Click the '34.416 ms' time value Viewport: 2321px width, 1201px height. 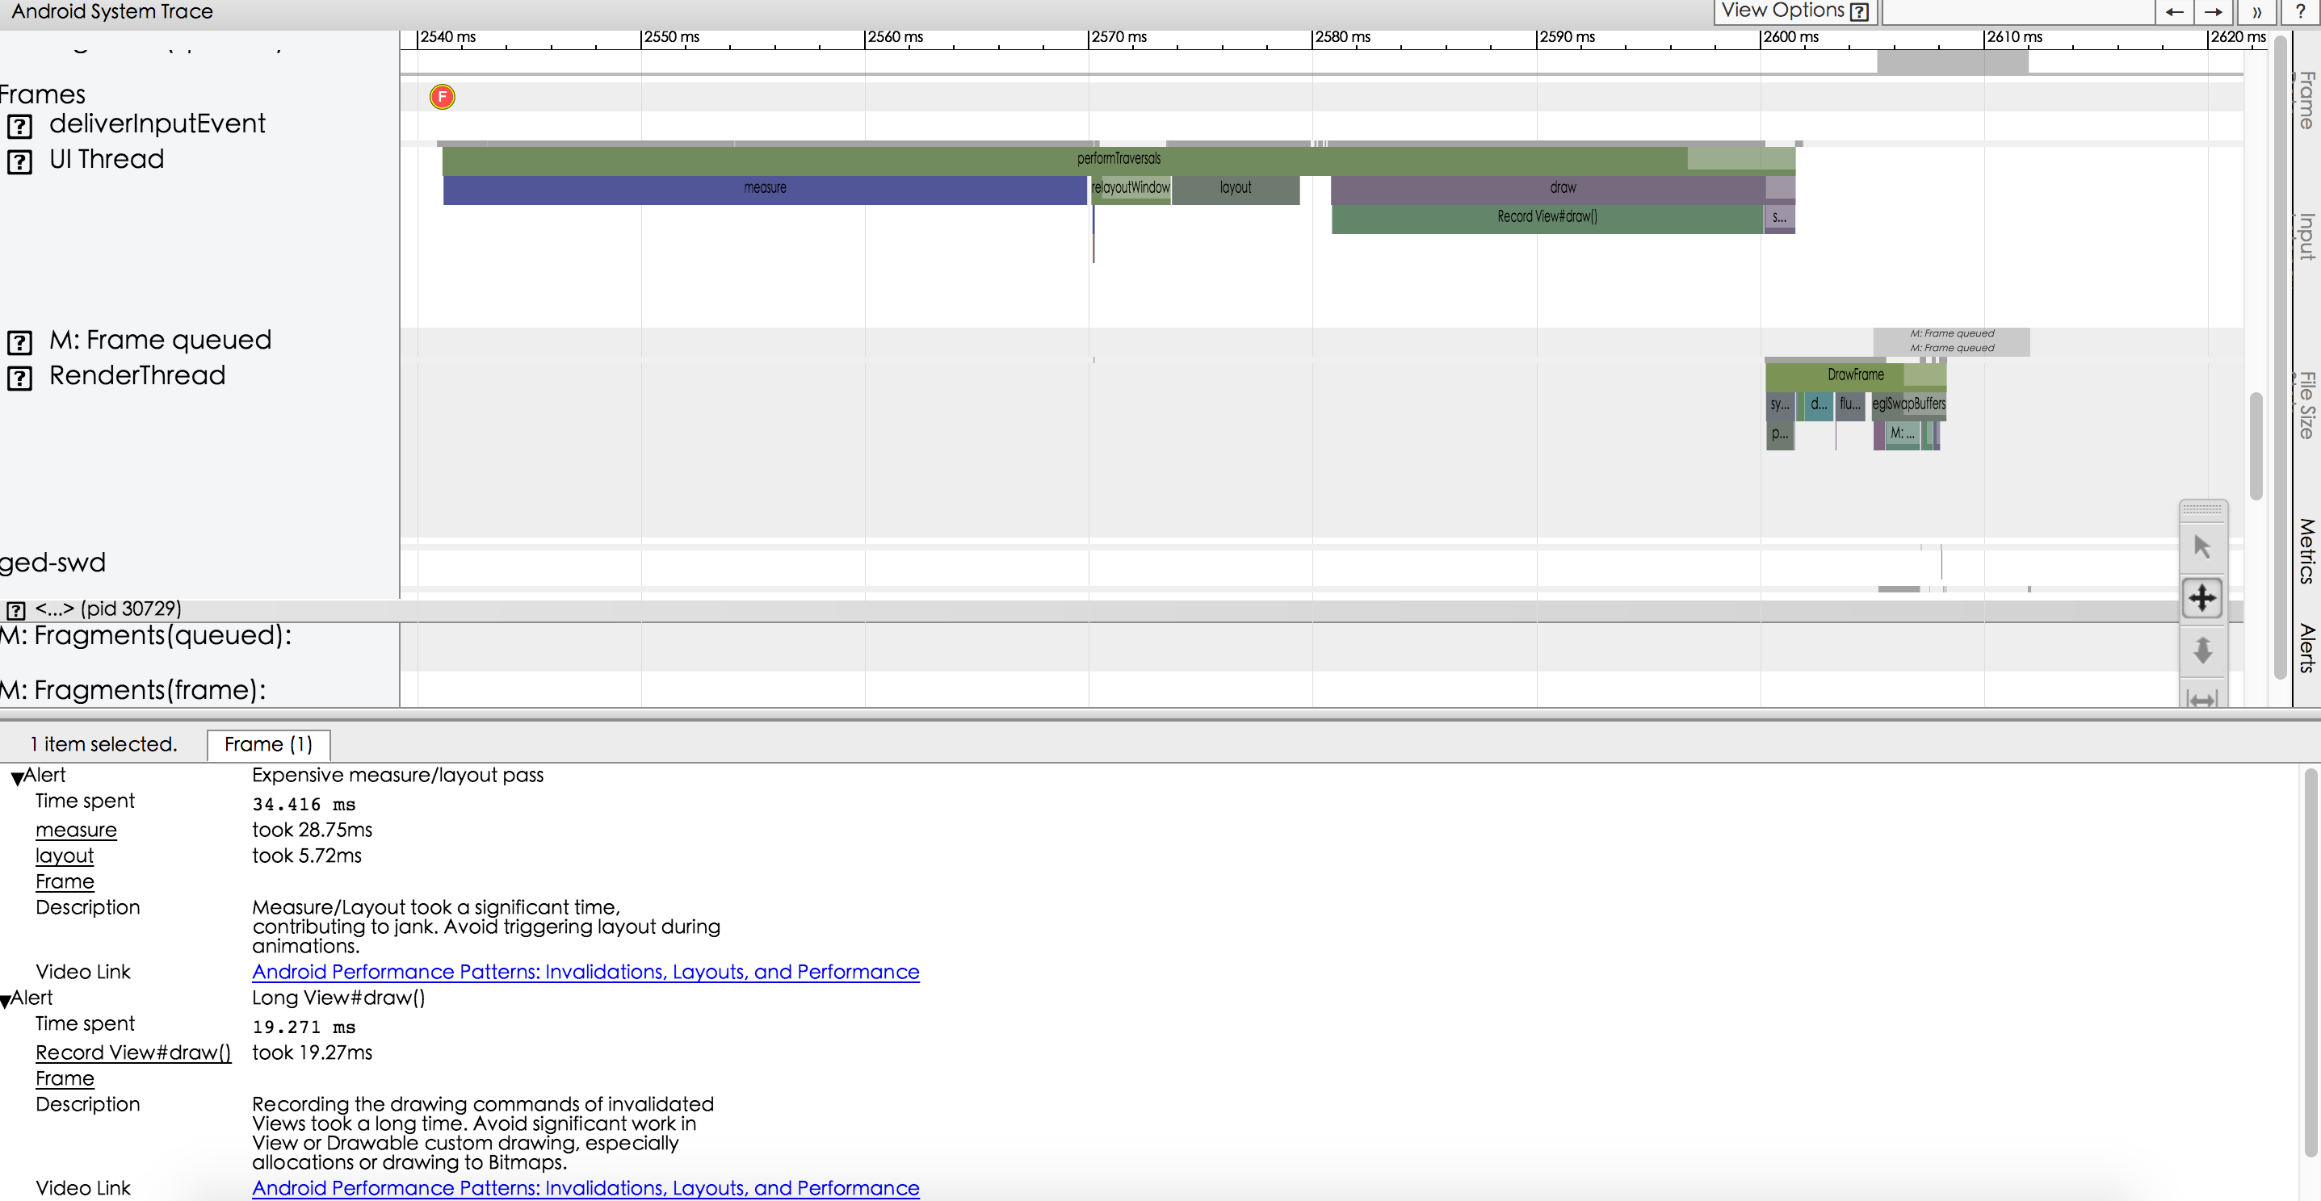point(304,805)
